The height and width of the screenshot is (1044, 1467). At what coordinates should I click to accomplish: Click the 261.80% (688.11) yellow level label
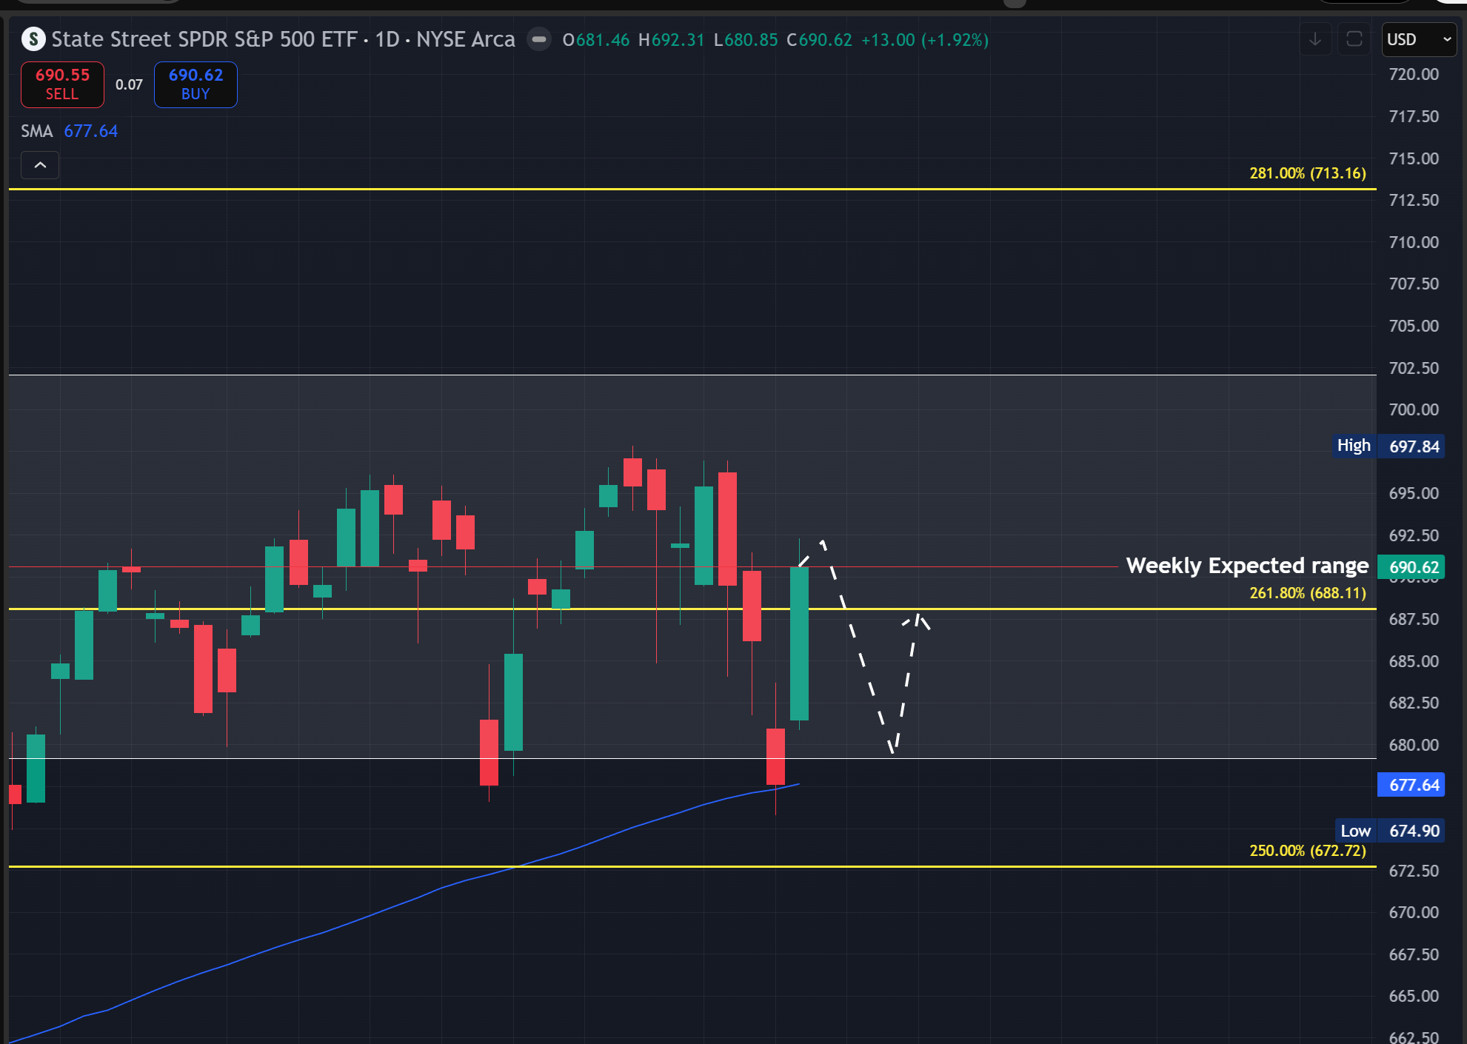point(1307,593)
